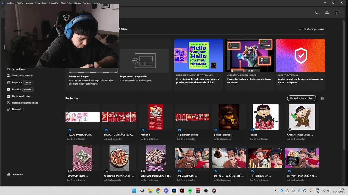Screen dimensions: 348x195
Task: Click the Plantillas sidebar icon
Action: 8,89
